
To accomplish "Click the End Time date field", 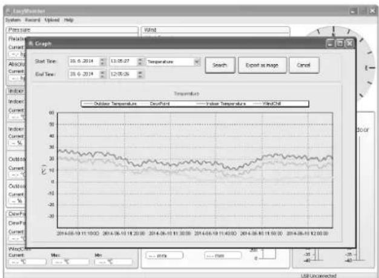I will pos(84,74).
